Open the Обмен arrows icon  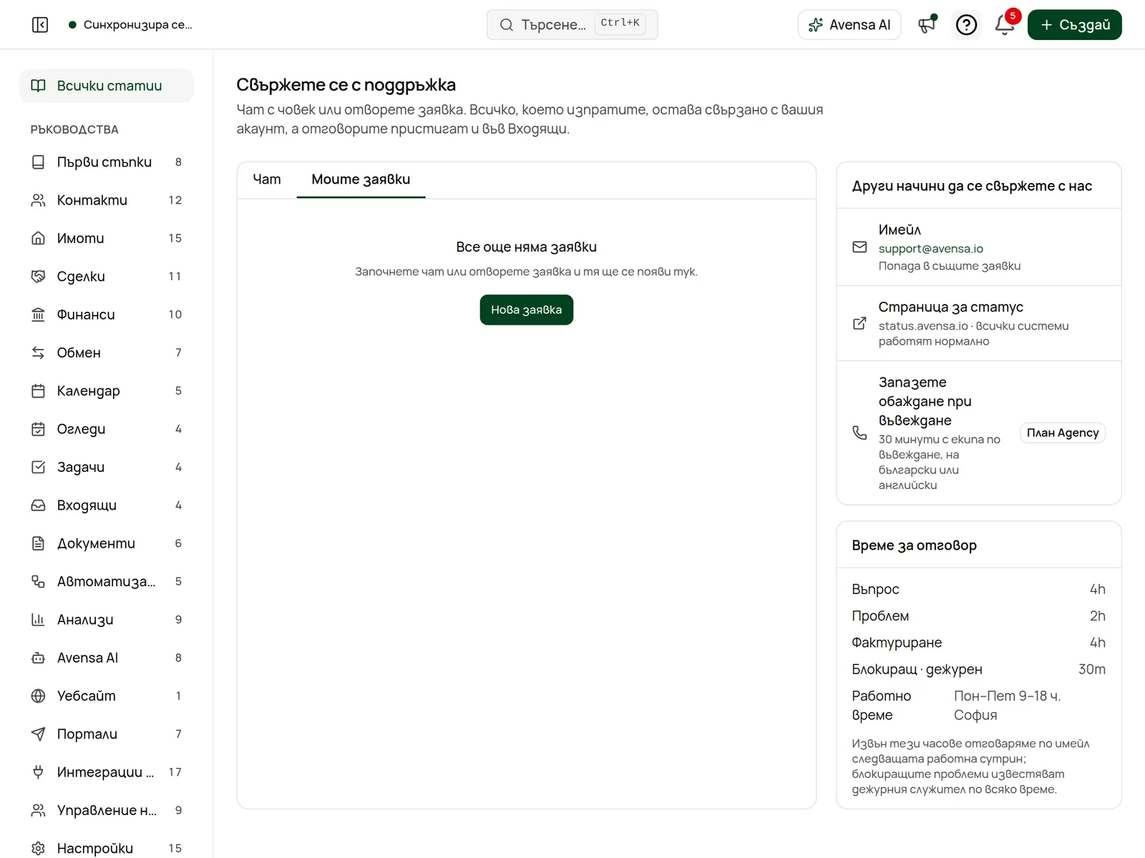(x=39, y=352)
